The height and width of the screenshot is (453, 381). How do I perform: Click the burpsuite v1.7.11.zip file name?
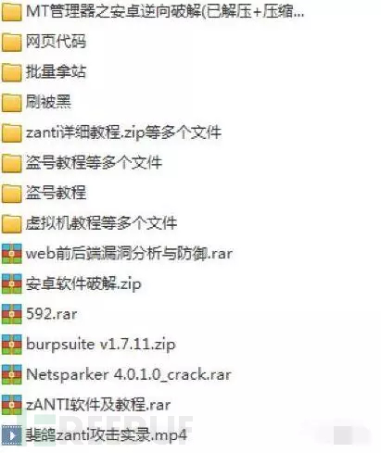pyautogui.click(x=101, y=345)
